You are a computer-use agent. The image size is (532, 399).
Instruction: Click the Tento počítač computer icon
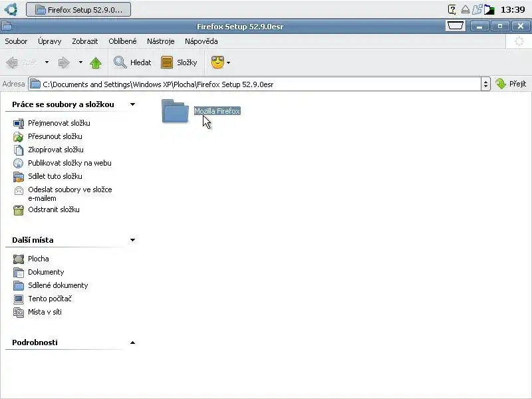pyautogui.click(x=19, y=299)
